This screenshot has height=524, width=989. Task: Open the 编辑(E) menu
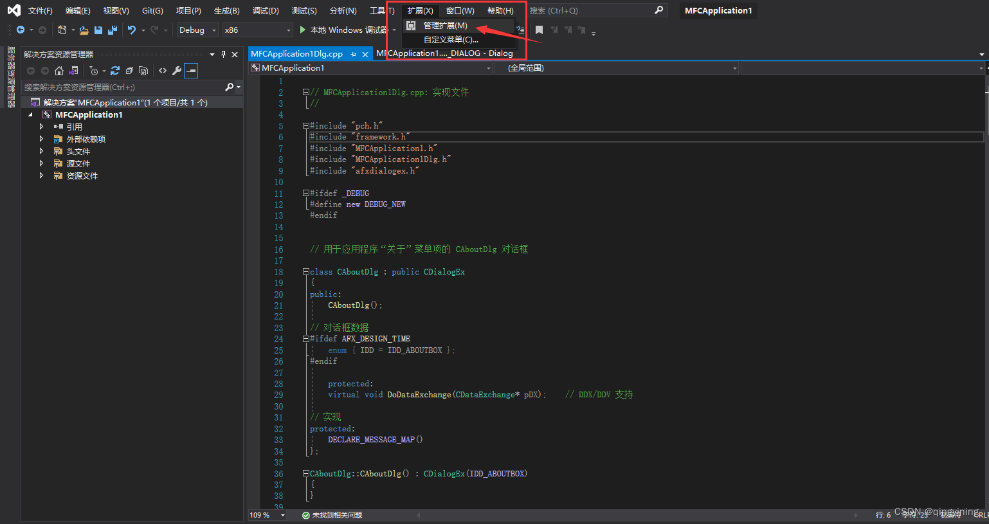pos(78,10)
